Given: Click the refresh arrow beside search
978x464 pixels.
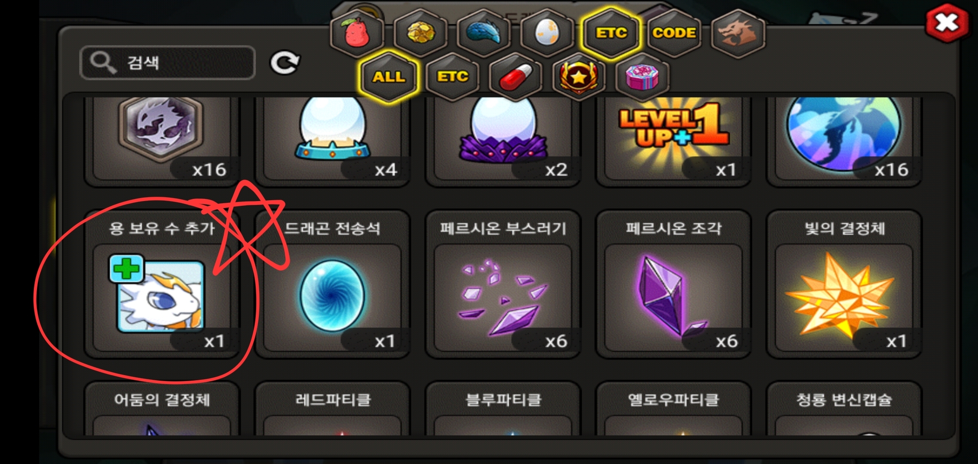Looking at the screenshot, I should 285,63.
